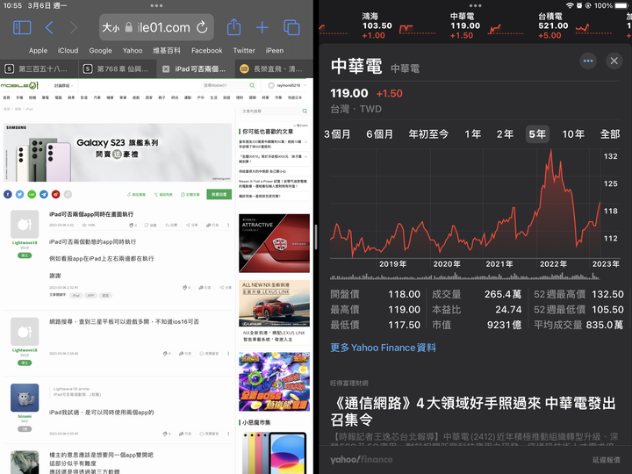Select the 6個月 chart range

tap(380, 134)
